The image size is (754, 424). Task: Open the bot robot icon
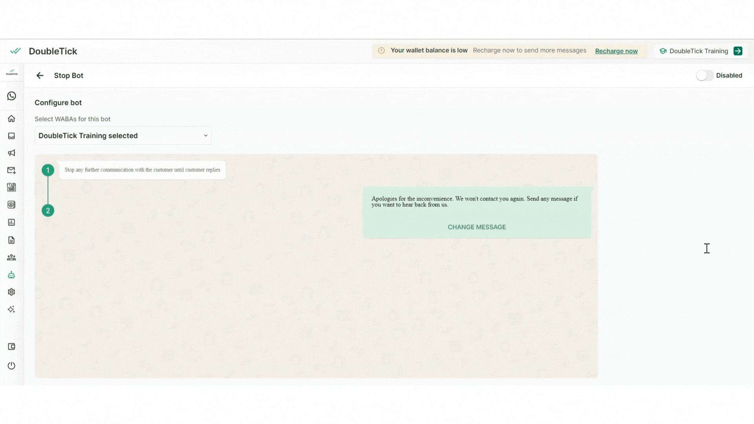11,275
